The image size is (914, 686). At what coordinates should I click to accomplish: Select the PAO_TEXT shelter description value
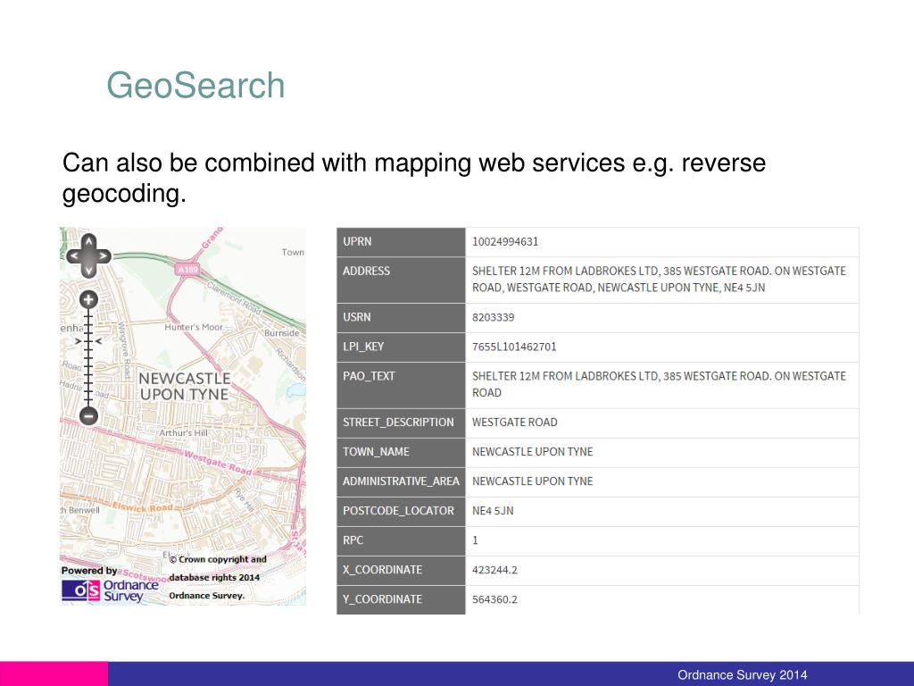point(659,384)
